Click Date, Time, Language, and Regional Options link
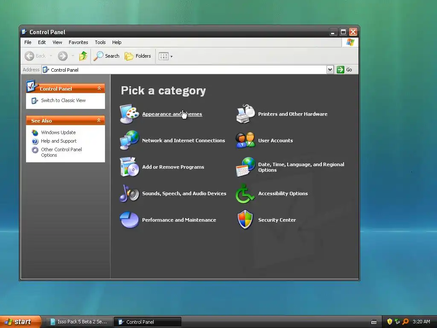Viewport: 437px width, 328px height. (x=301, y=167)
